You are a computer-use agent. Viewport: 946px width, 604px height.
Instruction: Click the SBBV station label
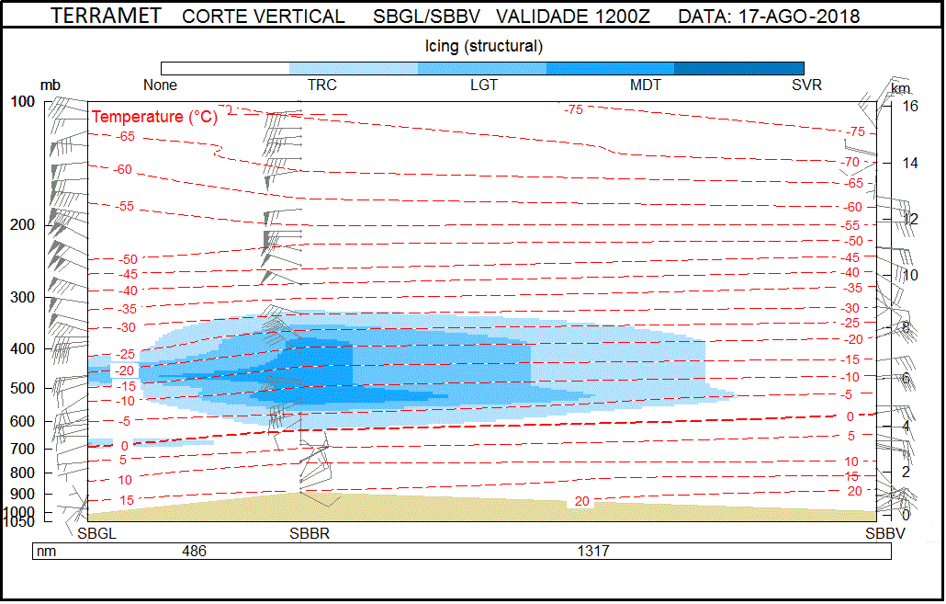pyautogui.click(x=884, y=533)
